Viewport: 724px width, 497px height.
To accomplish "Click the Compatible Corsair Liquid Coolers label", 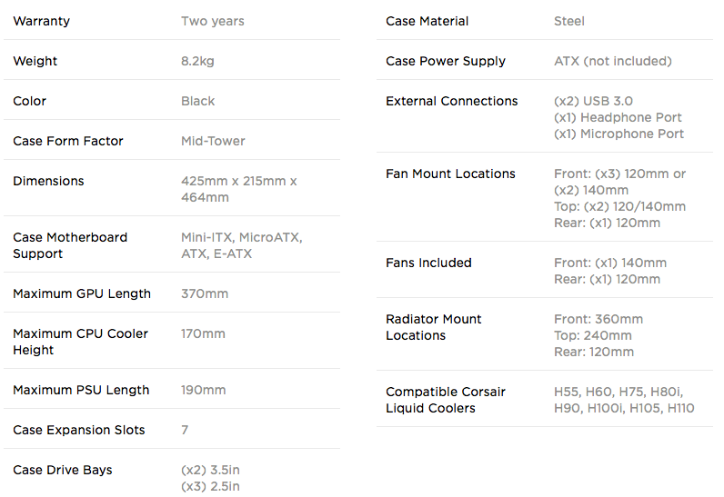I will pos(446,400).
